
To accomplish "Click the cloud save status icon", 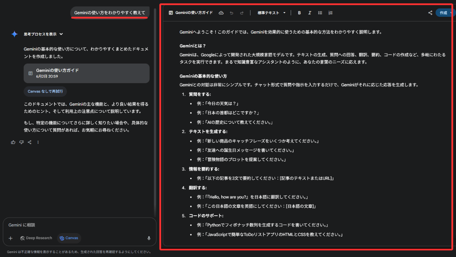I will (x=221, y=13).
